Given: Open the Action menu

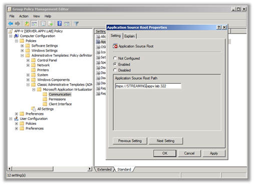Looking at the screenshot, I should 24,16.
